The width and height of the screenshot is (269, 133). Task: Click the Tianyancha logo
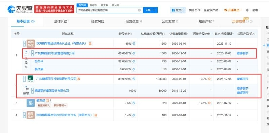coord(20,9)
